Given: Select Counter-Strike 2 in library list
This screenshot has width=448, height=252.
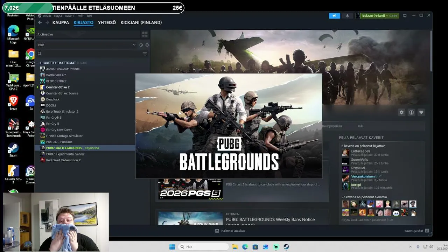Looking at the screenshot, I should (58, 87).
